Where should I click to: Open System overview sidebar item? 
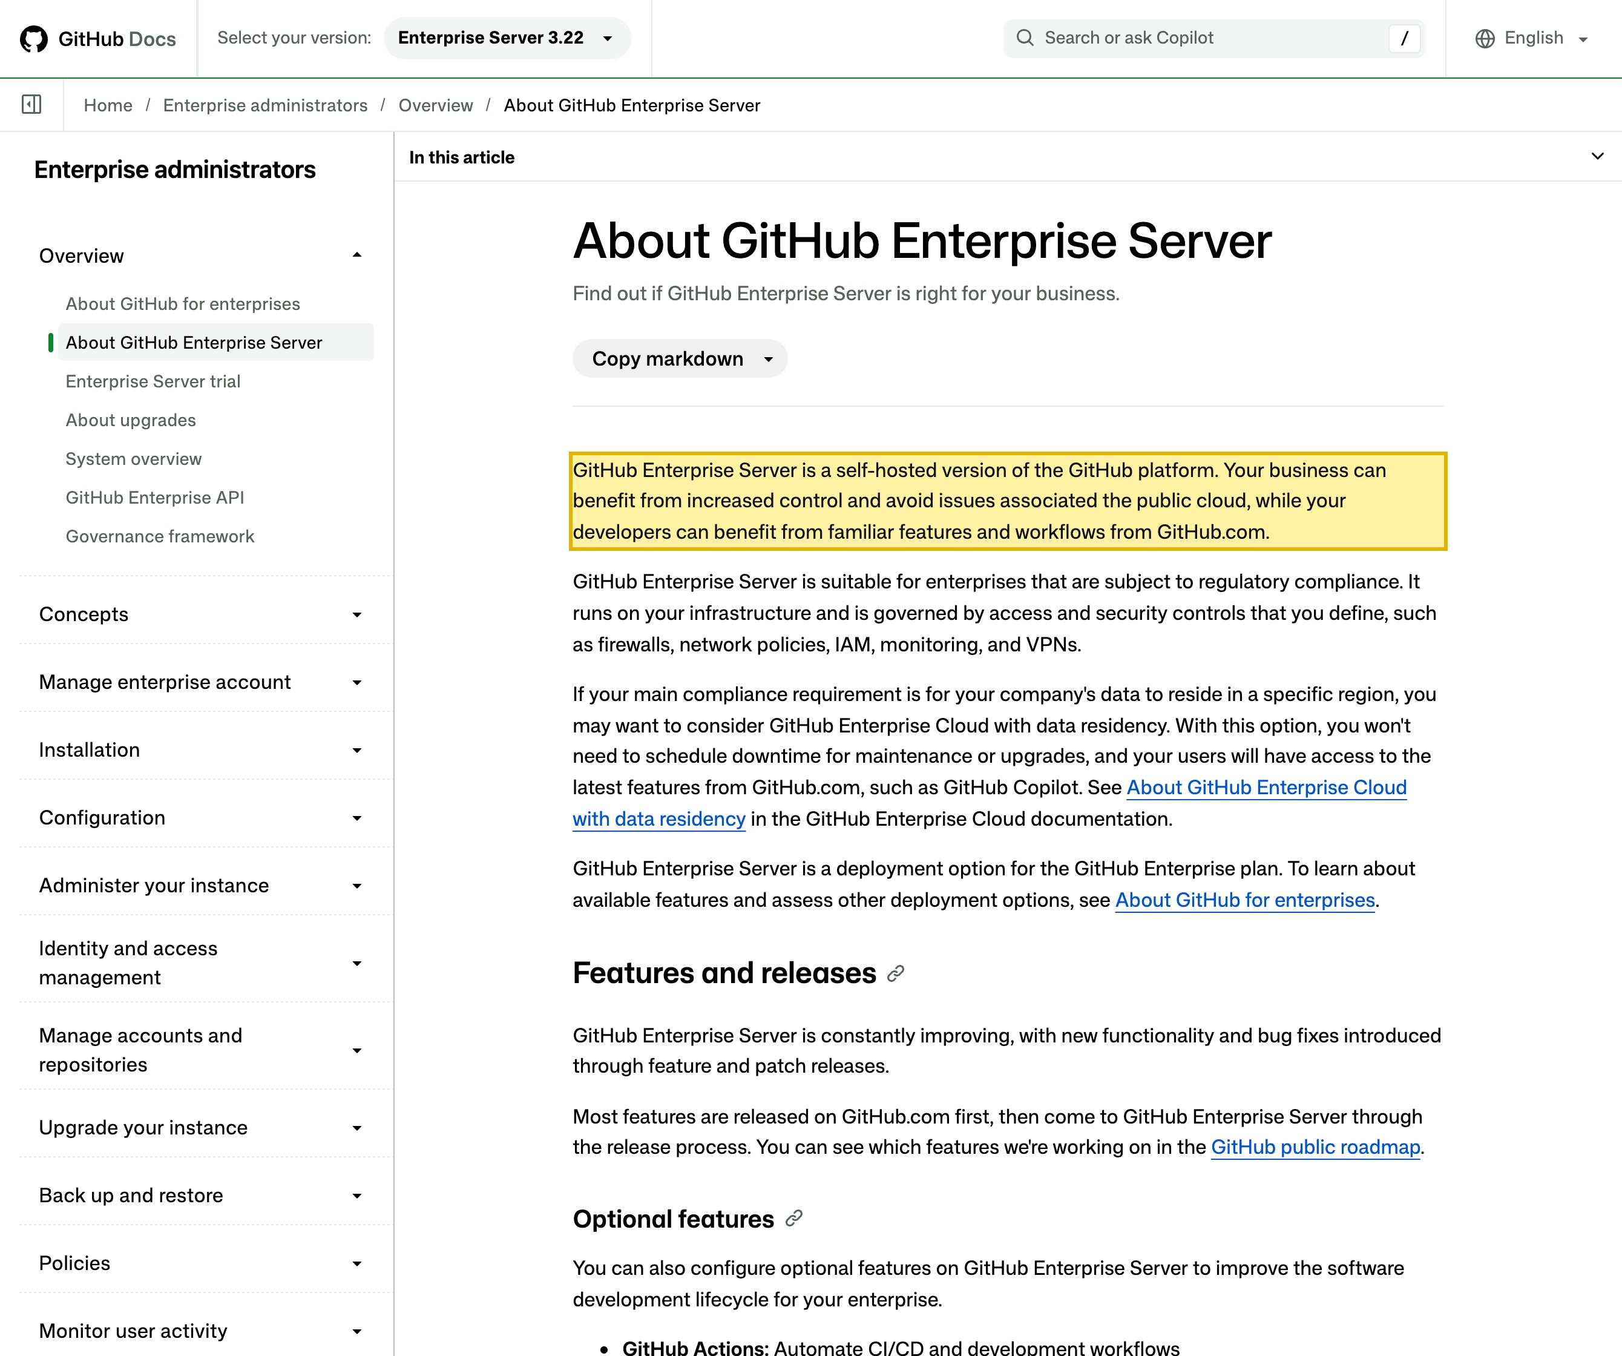(x=134, y=459)
